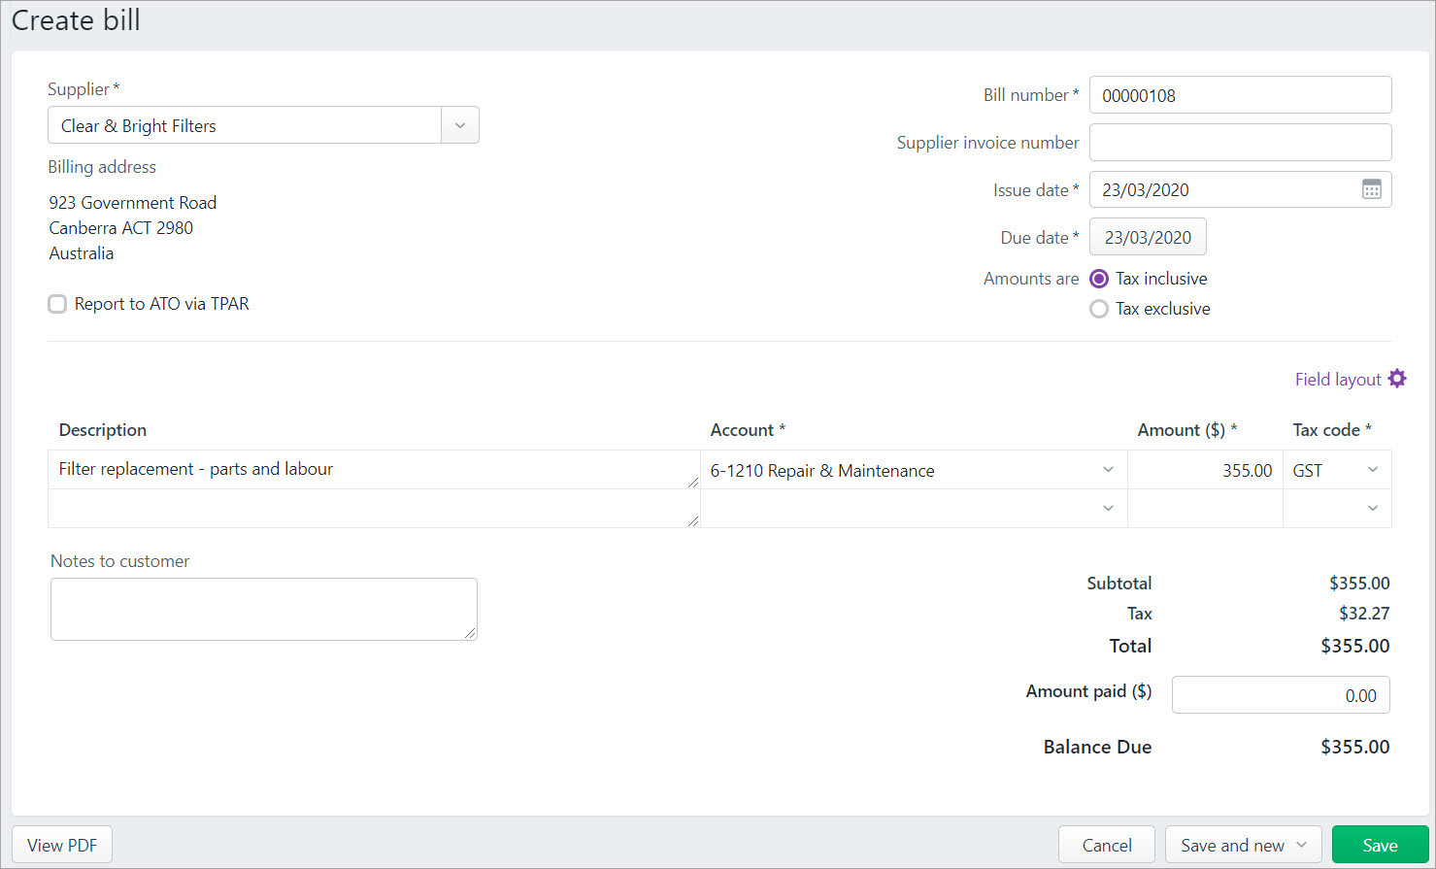Click the Balance Due value $355.00
The height and width of the screenshot is (869, 1436).
point(1355,747)
